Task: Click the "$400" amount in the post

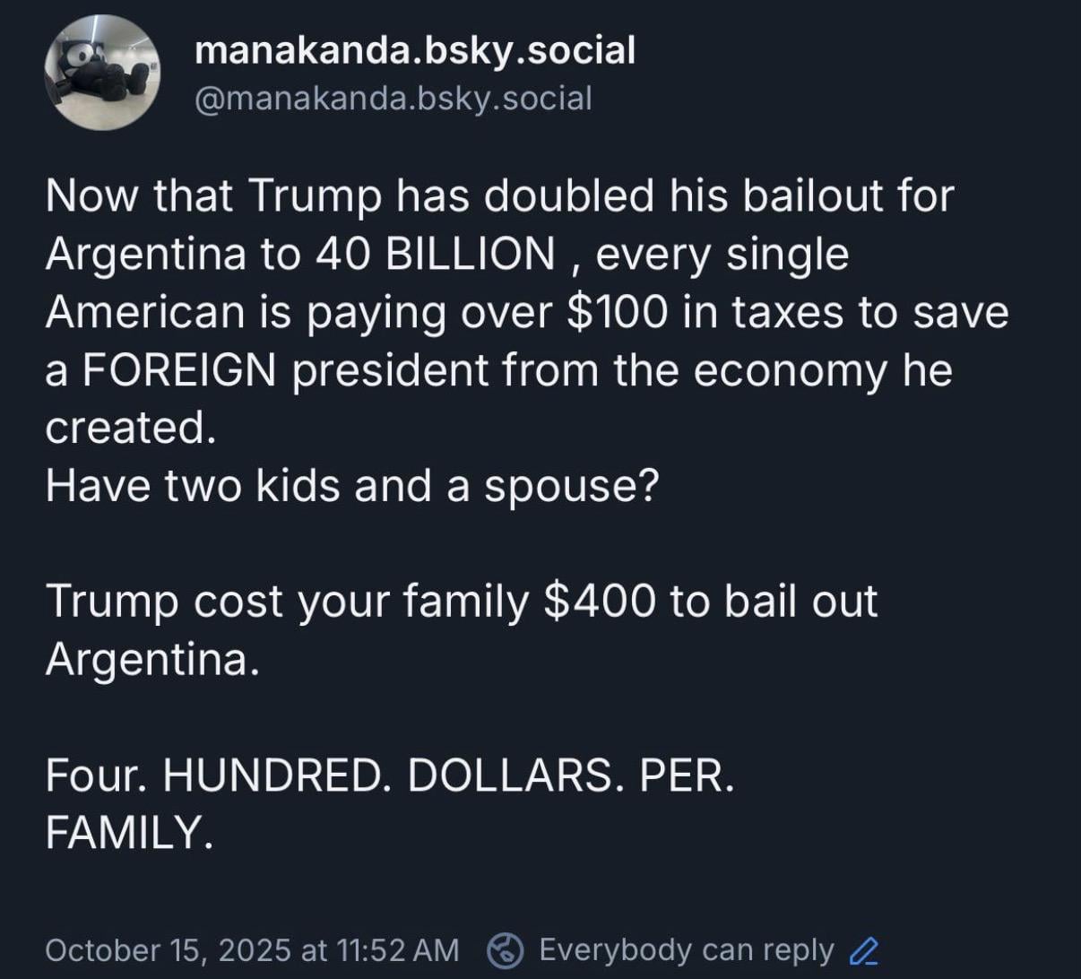Action: pyautogui.click(x=598, y=601)
